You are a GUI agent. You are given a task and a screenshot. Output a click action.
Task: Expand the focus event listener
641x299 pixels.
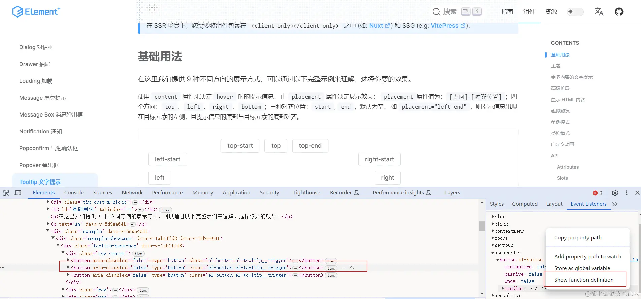tap(493, 238)
